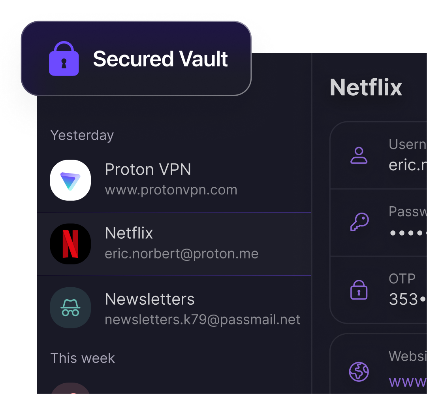Click the Netflix detail heading
The height and width of the screenshot is (394, 427).
point(366,87)
